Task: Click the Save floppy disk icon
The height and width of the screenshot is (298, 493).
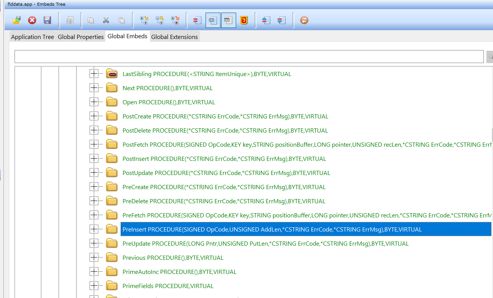Action: [x=47, y=20]
